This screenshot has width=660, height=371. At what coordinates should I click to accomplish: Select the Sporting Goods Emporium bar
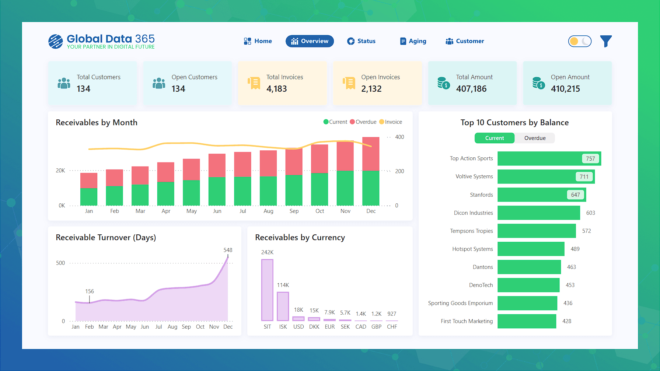(x=527, y=303)
